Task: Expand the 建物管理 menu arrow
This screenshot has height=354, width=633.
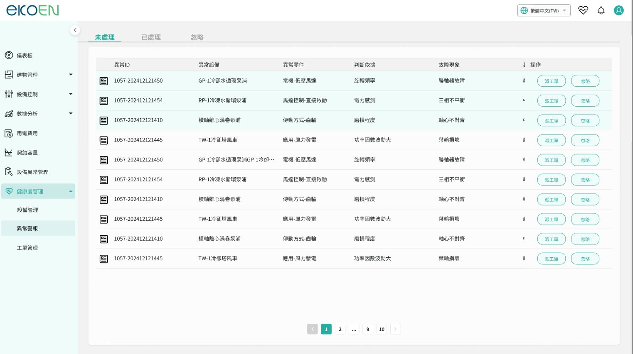Action: 71,75
